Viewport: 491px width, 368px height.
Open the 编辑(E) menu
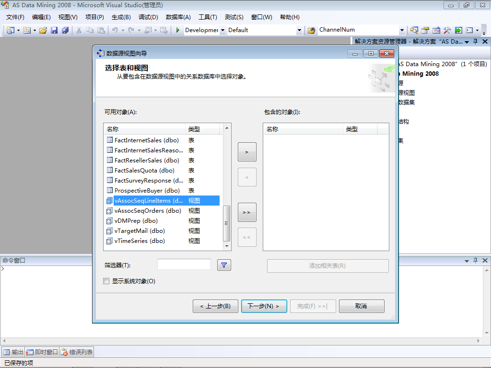[41, 17]
